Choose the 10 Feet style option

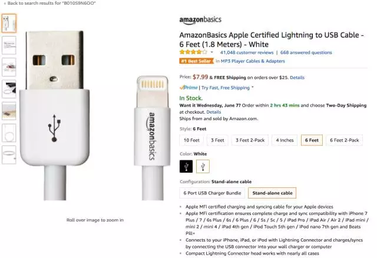[191, 140]
